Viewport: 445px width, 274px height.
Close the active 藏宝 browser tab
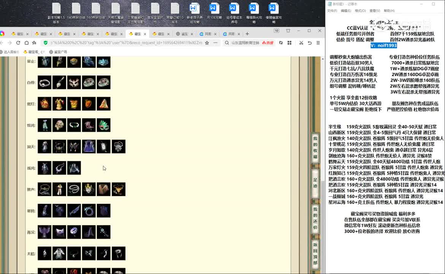(145, 34)
